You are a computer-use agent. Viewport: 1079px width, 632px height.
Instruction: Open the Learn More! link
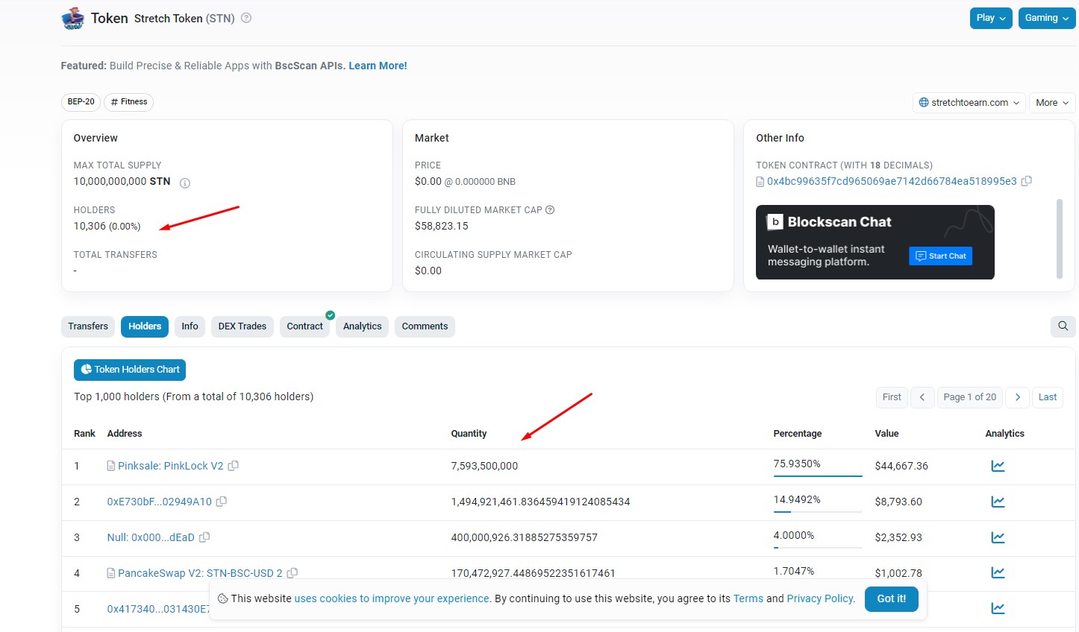click(378, 66)
